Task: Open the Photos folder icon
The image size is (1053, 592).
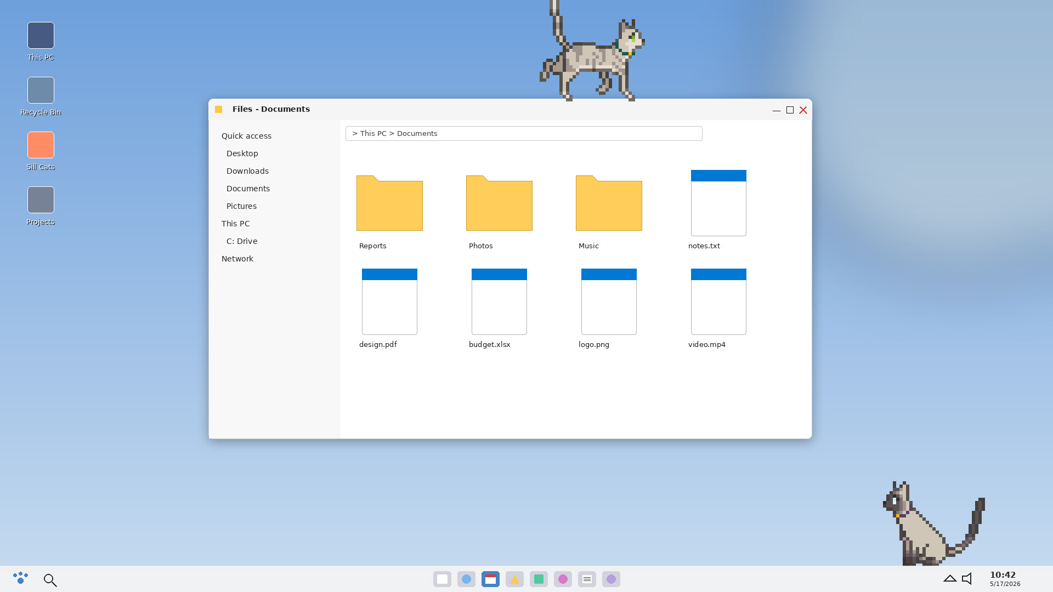Action: 499,203
